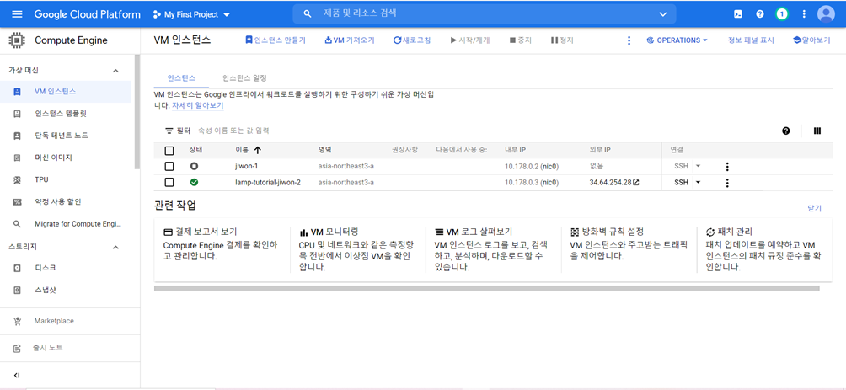Viewport: 846px width, 390px height.
Task: Open the hamburger navigation menu
Action: tap(17, 14)
